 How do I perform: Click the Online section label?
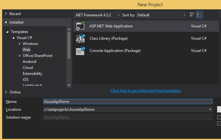[15, 92]
